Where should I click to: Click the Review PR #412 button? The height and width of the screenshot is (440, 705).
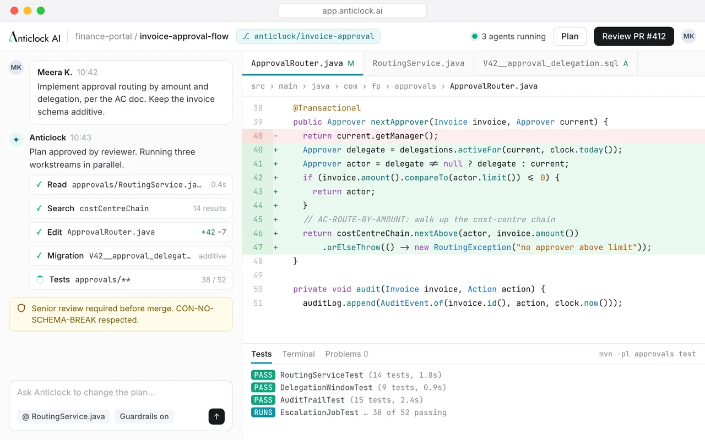coord(634,36)
